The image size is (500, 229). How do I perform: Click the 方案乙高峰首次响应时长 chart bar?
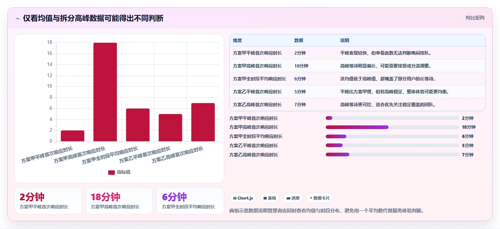click(x=203, y=122)
